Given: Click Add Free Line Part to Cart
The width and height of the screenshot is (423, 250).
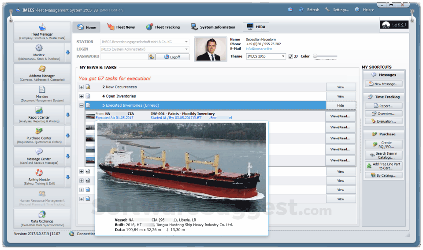Looking at the screenshot, I should (x=384, y=166).
